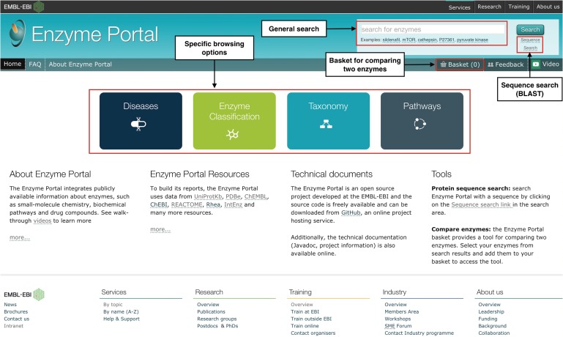Screen dimensions: 563x337
Task: Open the UniProtKb resource link
Action: point(208,196)
